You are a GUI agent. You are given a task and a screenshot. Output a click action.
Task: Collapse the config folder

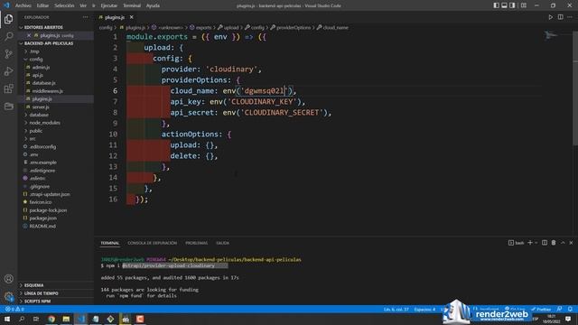[x=35, y=59]
